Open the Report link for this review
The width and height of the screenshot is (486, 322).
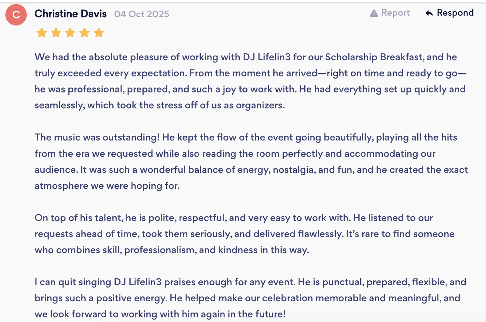395,13
